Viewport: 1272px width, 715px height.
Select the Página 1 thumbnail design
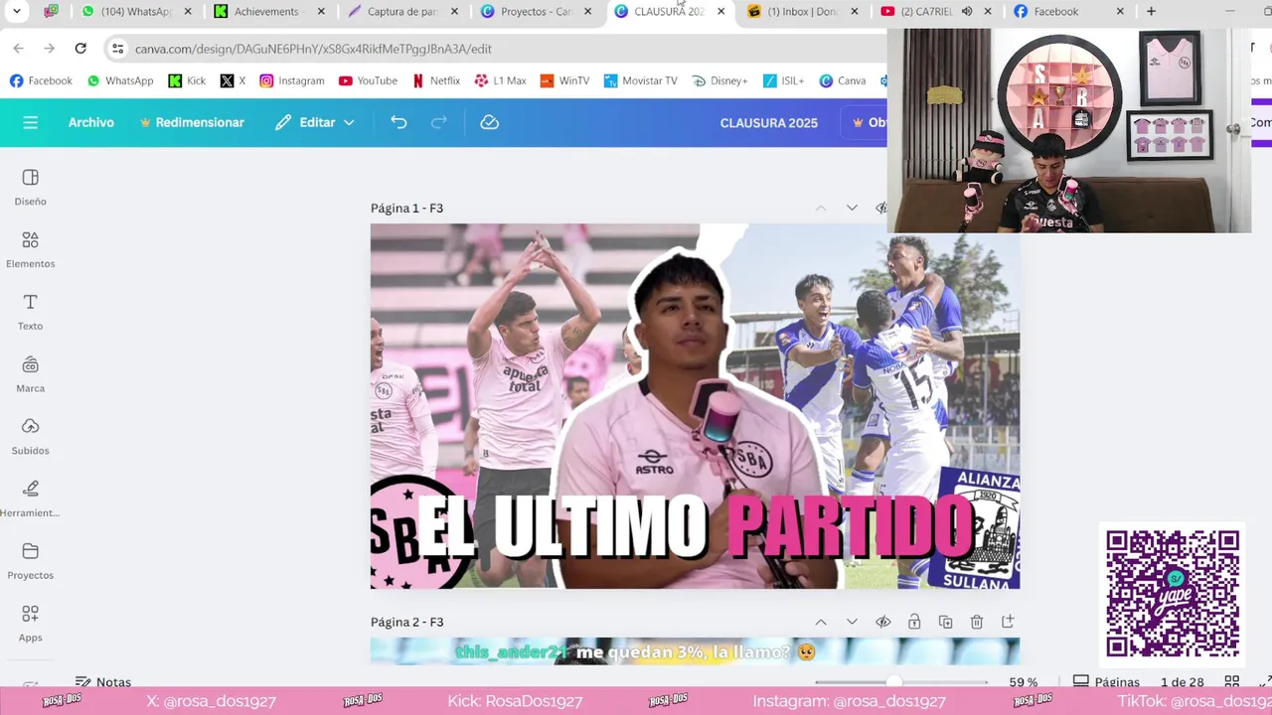tap(695, 406)
